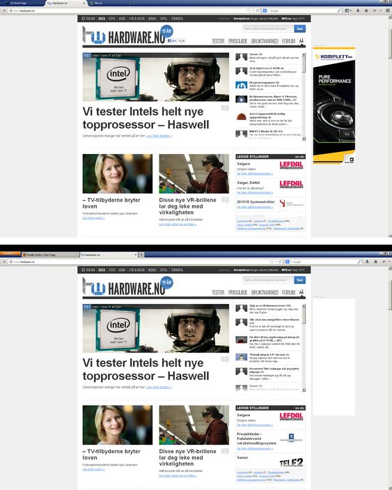392x490 pixels.
Task: Go back in the upper browser window
Action: click(x=4, y=10)
